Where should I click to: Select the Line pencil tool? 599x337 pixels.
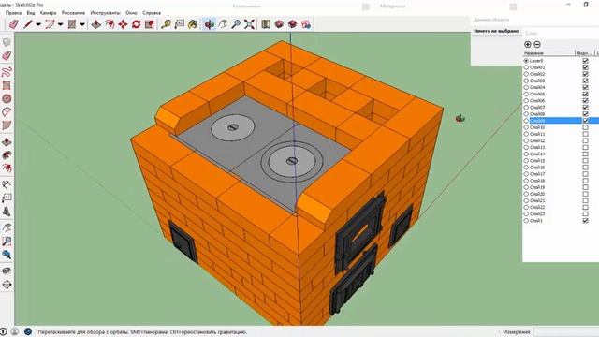click(x=28, y=24)
